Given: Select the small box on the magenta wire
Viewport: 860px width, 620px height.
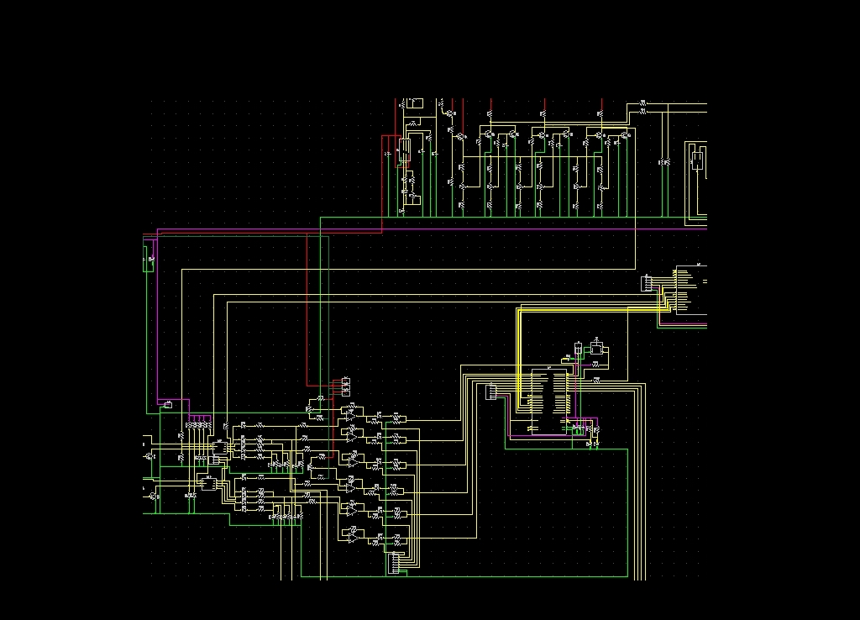Looking at the screenshot, I should 168,405.
